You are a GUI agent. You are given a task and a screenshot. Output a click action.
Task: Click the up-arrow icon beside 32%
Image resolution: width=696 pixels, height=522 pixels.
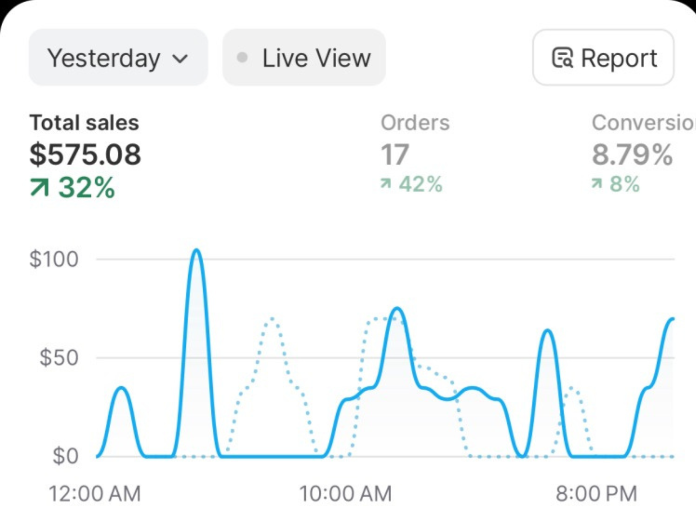click(x=40, y=187)
